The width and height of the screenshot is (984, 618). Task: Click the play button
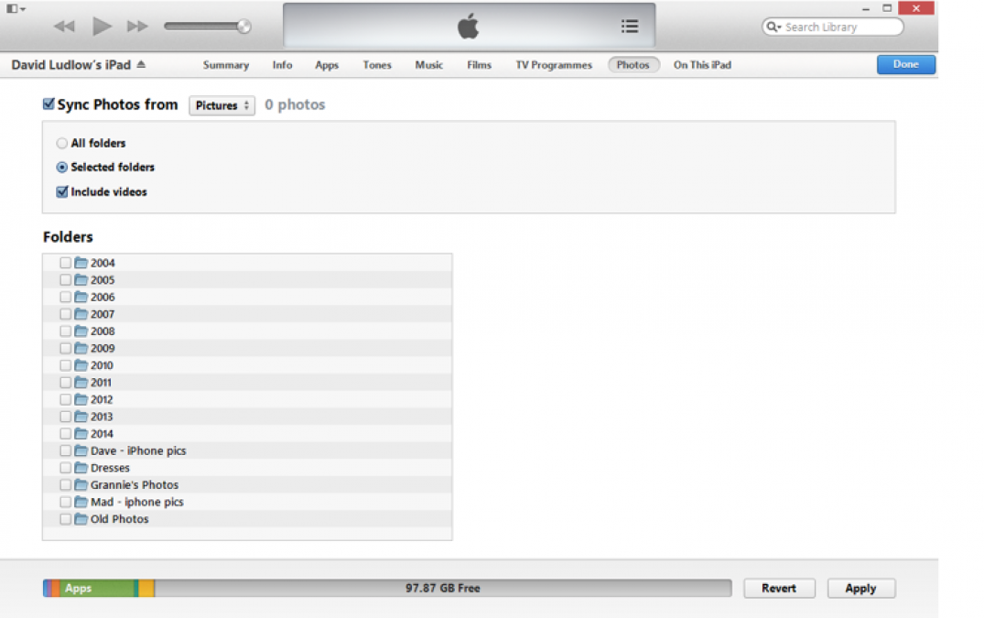(102, 27)
